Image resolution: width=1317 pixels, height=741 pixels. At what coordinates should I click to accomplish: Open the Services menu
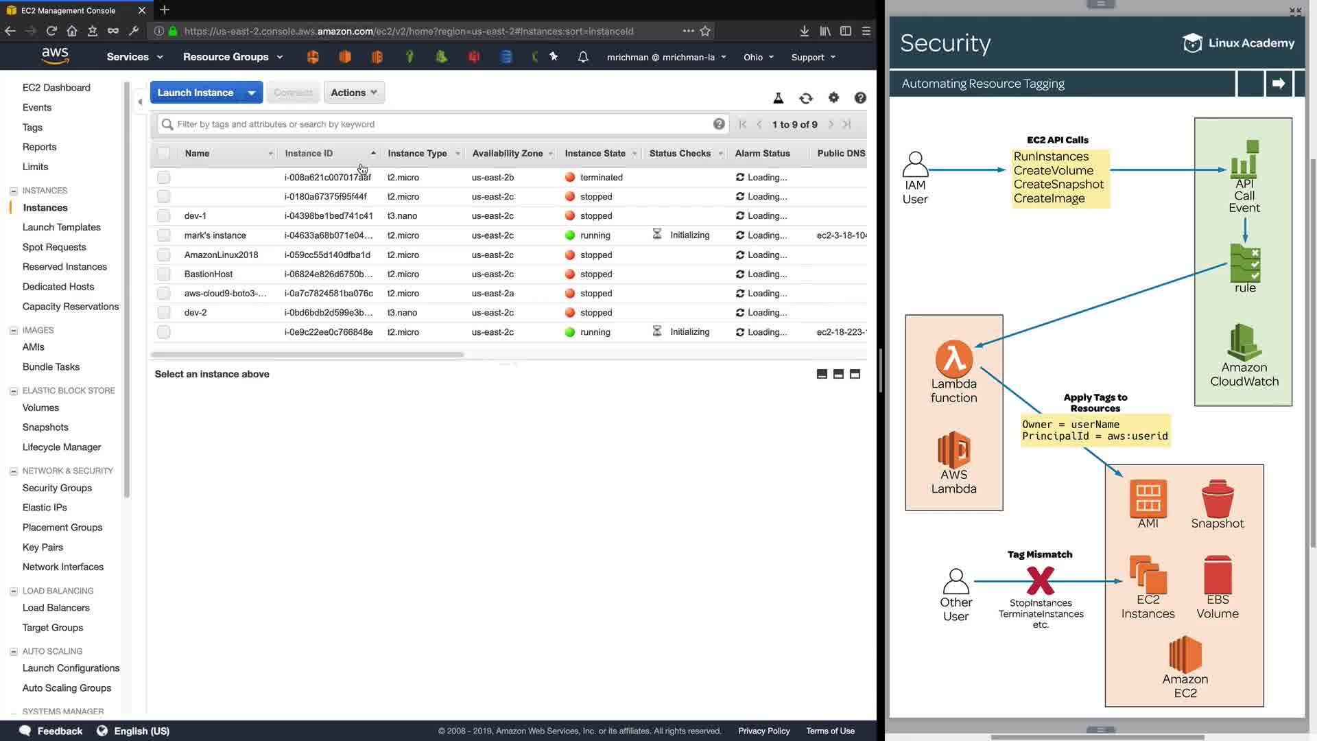[134, 57]
